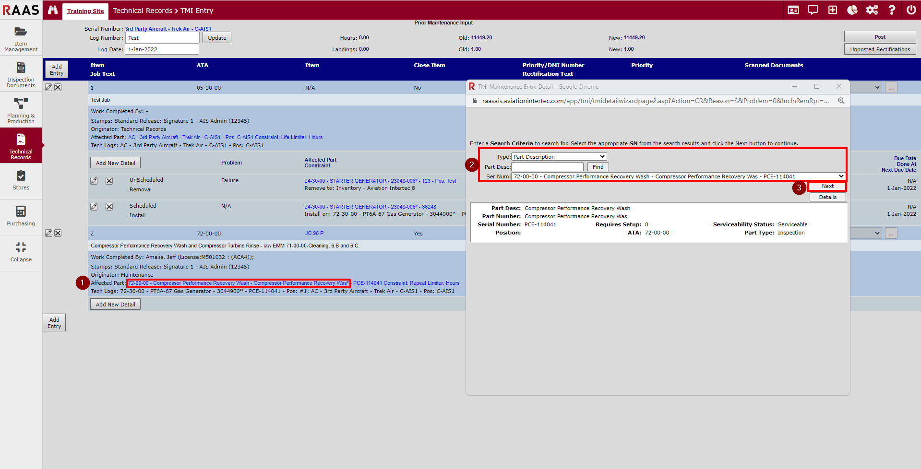Delete entry 1 with X icon
Screen dimensions: 921x469
(58, 87)
